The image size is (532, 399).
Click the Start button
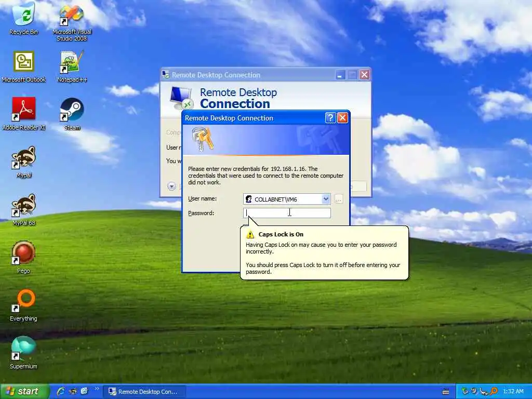coord(24,391)
